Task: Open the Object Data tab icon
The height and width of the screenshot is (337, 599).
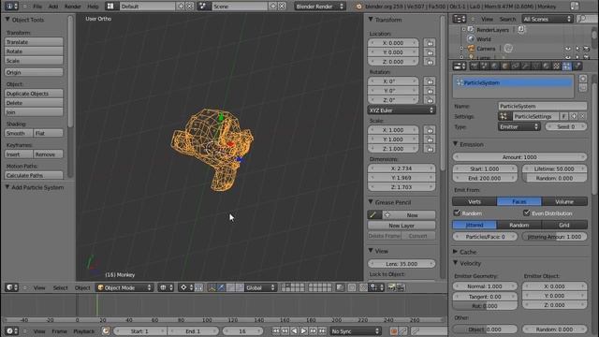Action: pyautogui.click(x=536, y=66)
